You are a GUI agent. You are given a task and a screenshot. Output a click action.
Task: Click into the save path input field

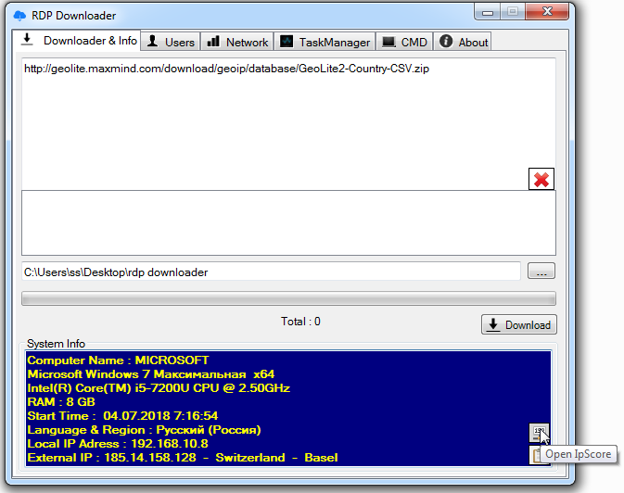(271, 272)
